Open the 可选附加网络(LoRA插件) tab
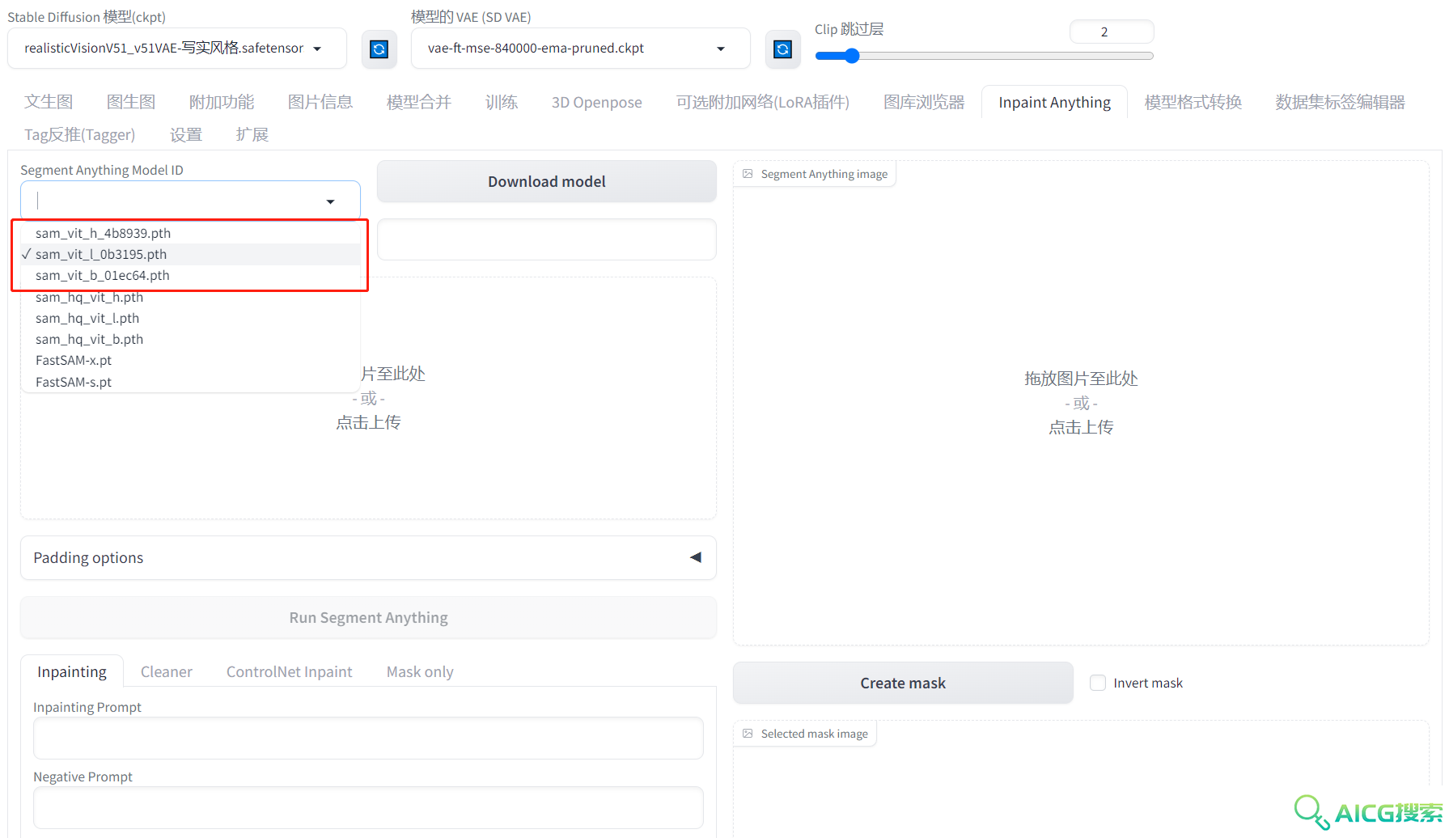Image resolution: width=1449 pixels, height=838 pixels. click(x=763, y=102)
